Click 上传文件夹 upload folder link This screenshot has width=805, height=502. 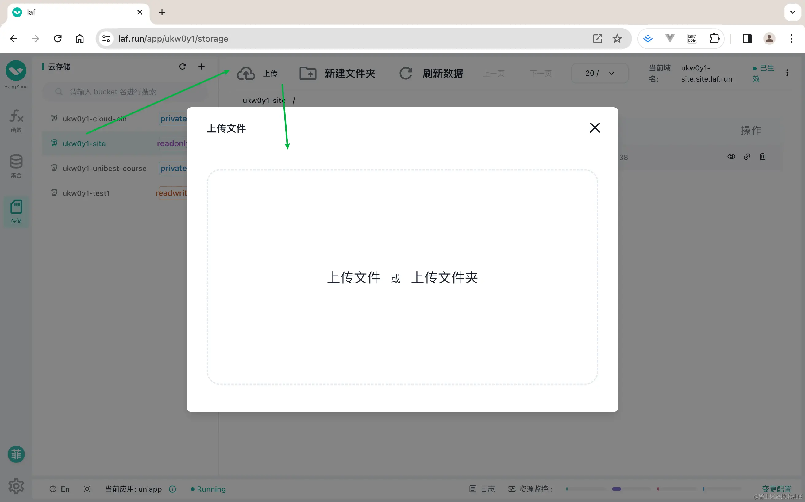coord(445,278)
